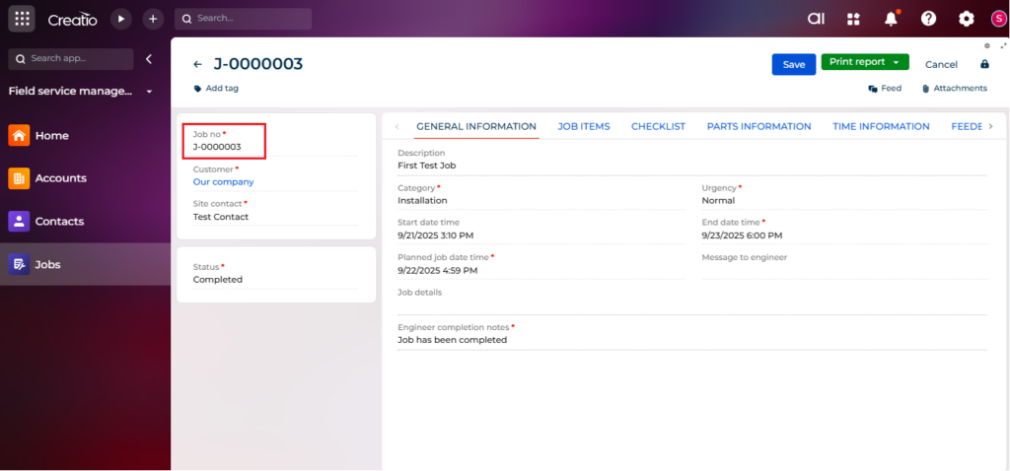
Task: Expand Field service management workspace dropdown
Action: coord(150,92)
